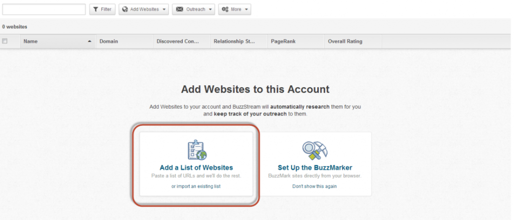Click the BuzzMarker magnifier pickaxe icon
The image size is (514, 220).
[315, 150]
